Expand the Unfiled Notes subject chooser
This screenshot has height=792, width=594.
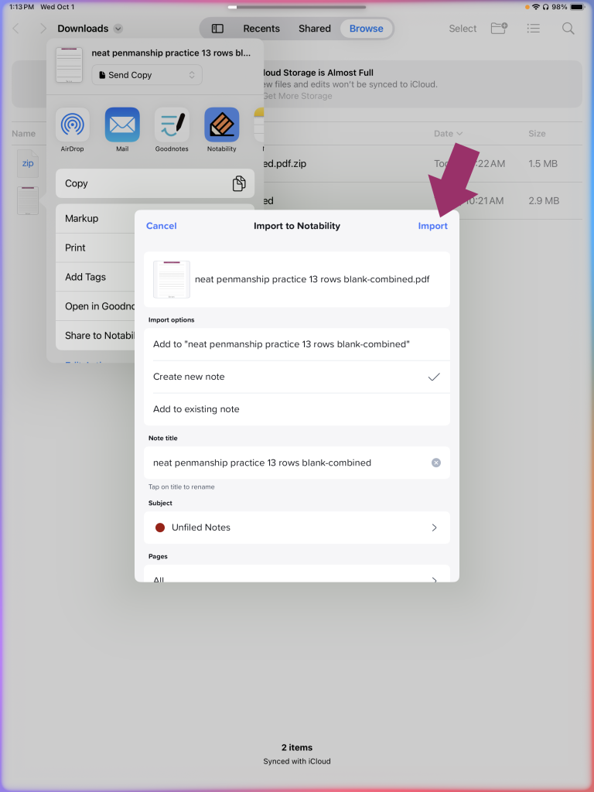297,527
